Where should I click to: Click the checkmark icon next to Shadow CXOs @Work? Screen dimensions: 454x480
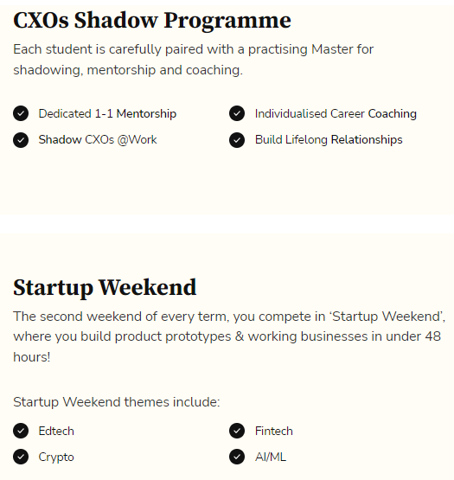click(x=21, y=140)
